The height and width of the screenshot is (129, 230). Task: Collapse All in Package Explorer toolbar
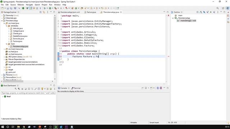(x=41, y=12)
